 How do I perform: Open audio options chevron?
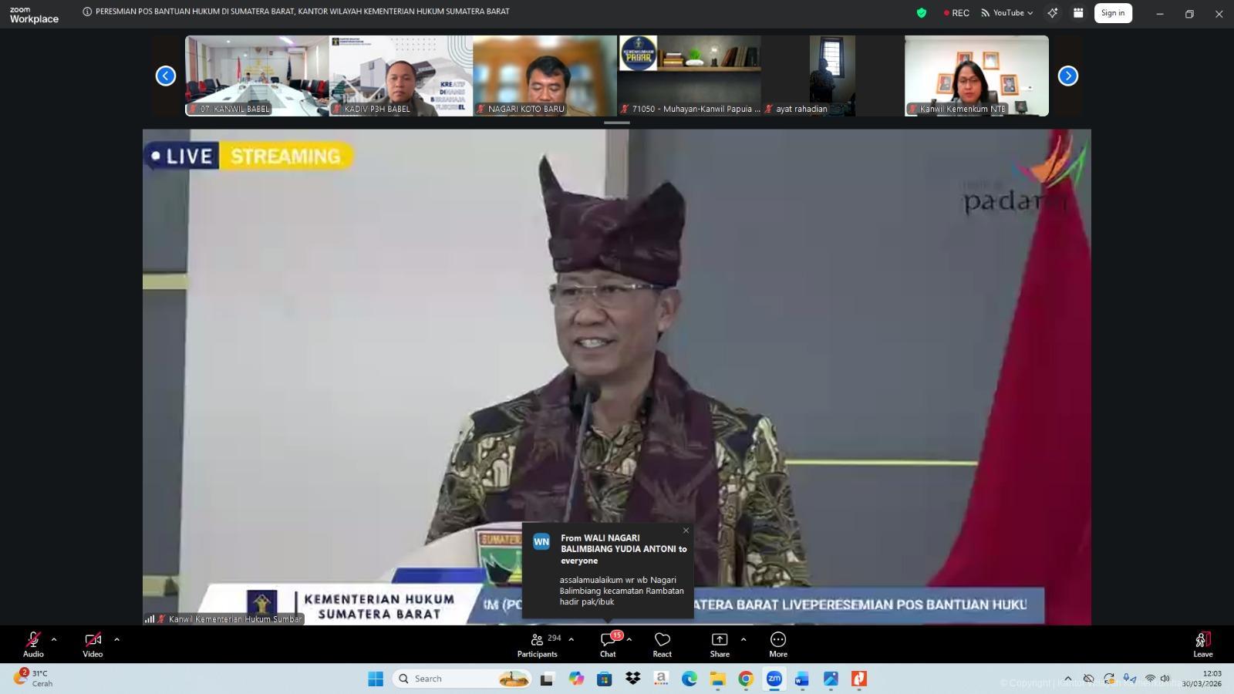click(x=52, y=638)
